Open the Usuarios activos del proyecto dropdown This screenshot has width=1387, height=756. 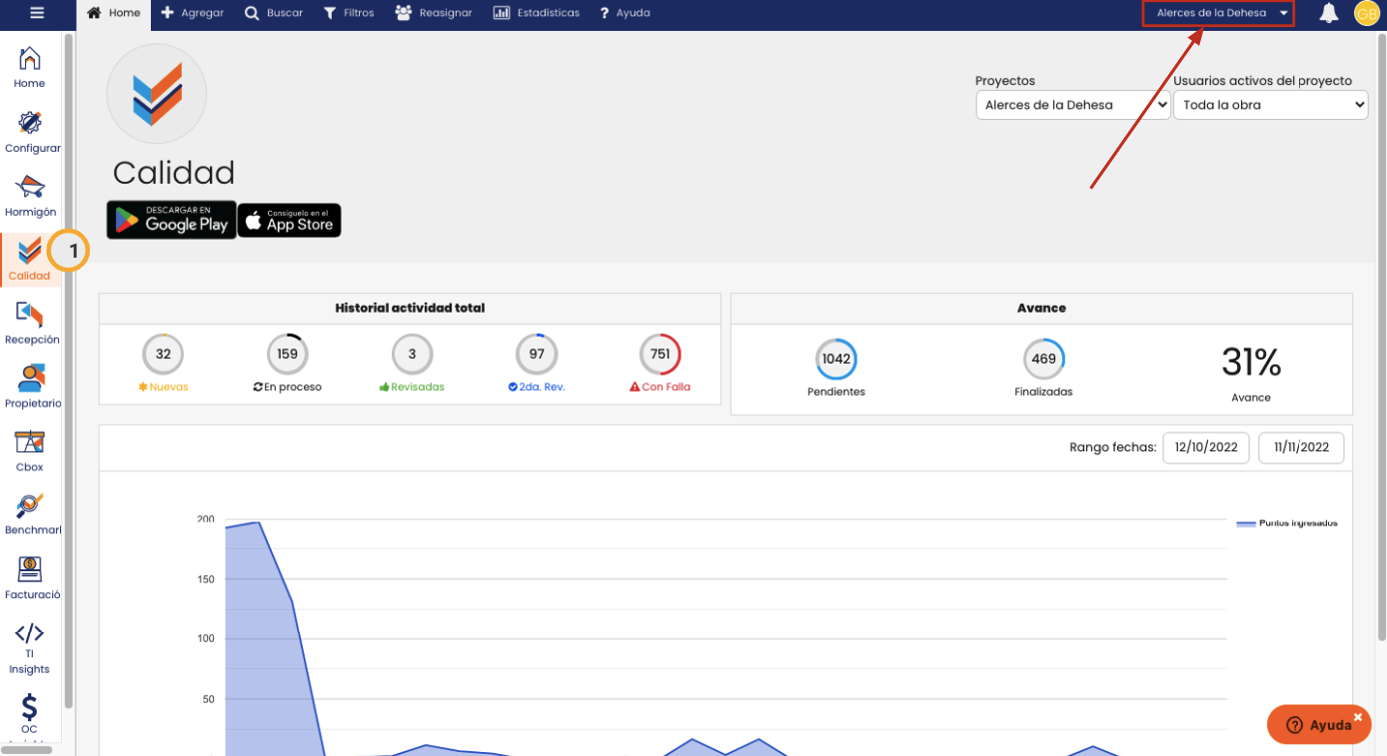[x=1270, y=105]
